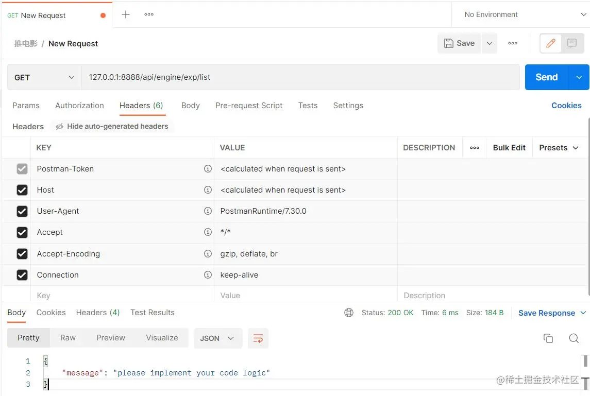Click the network globe icon
The width and height of the screenshot is (590, 396).
pos(349,313)
